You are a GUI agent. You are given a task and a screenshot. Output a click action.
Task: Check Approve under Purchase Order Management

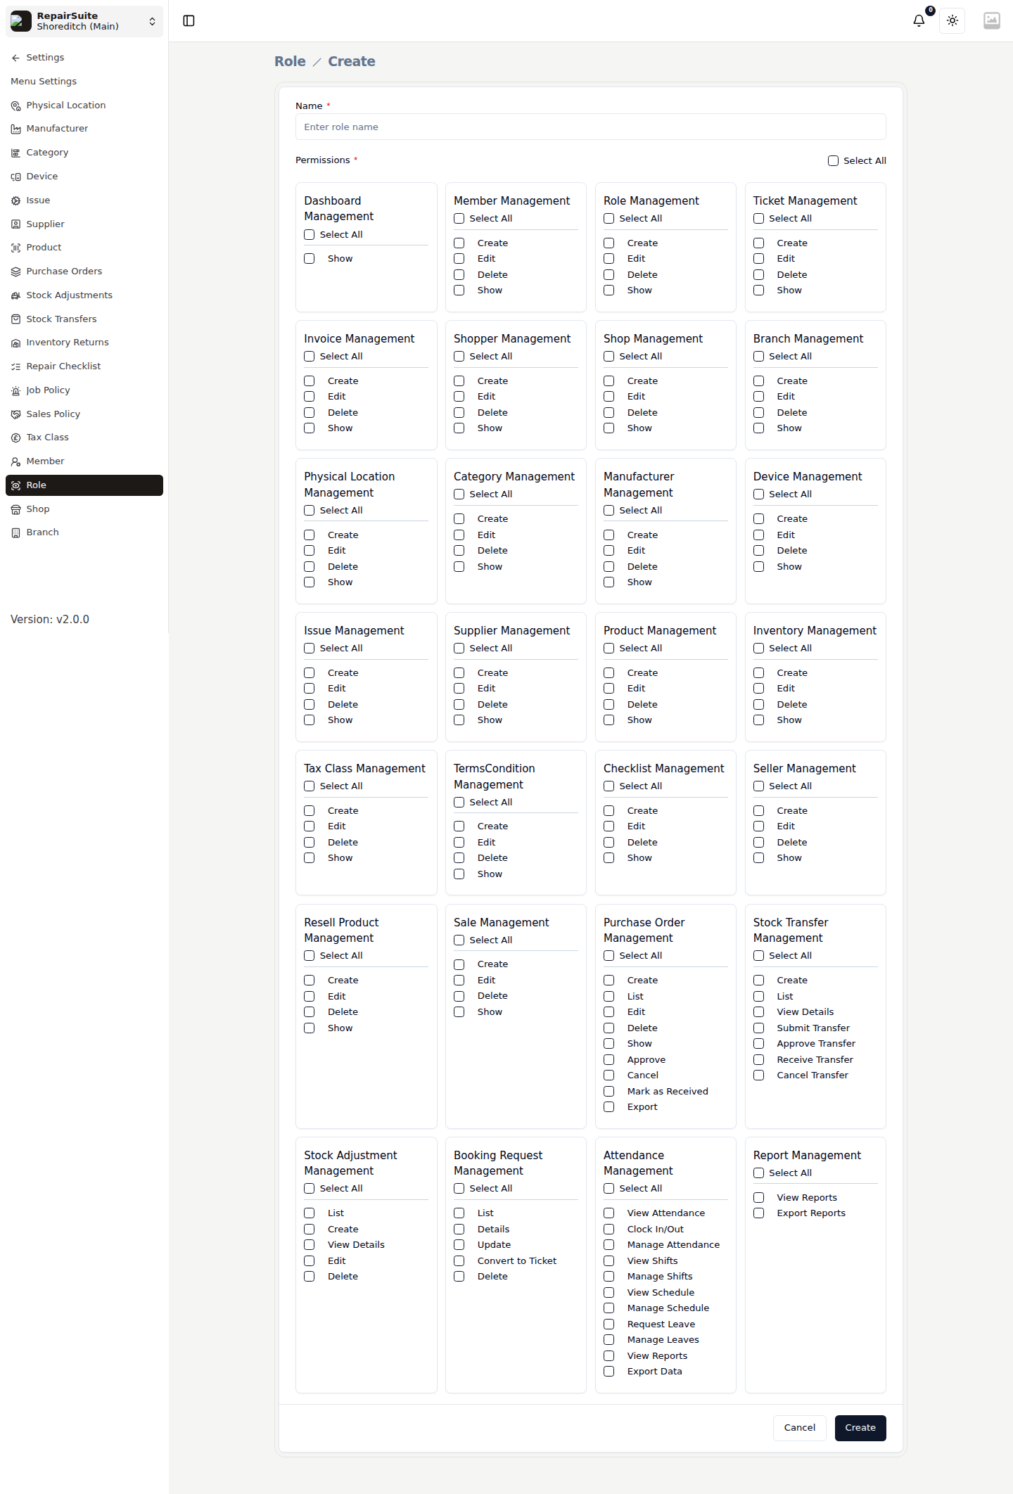[x=609, y=1060]
